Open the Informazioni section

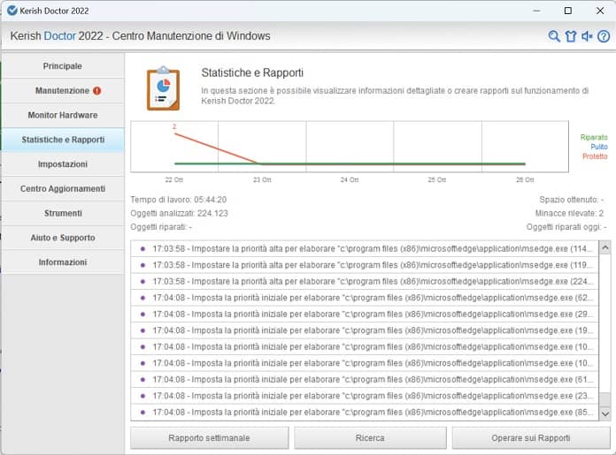pyautogui.click(x=63, y=262)
